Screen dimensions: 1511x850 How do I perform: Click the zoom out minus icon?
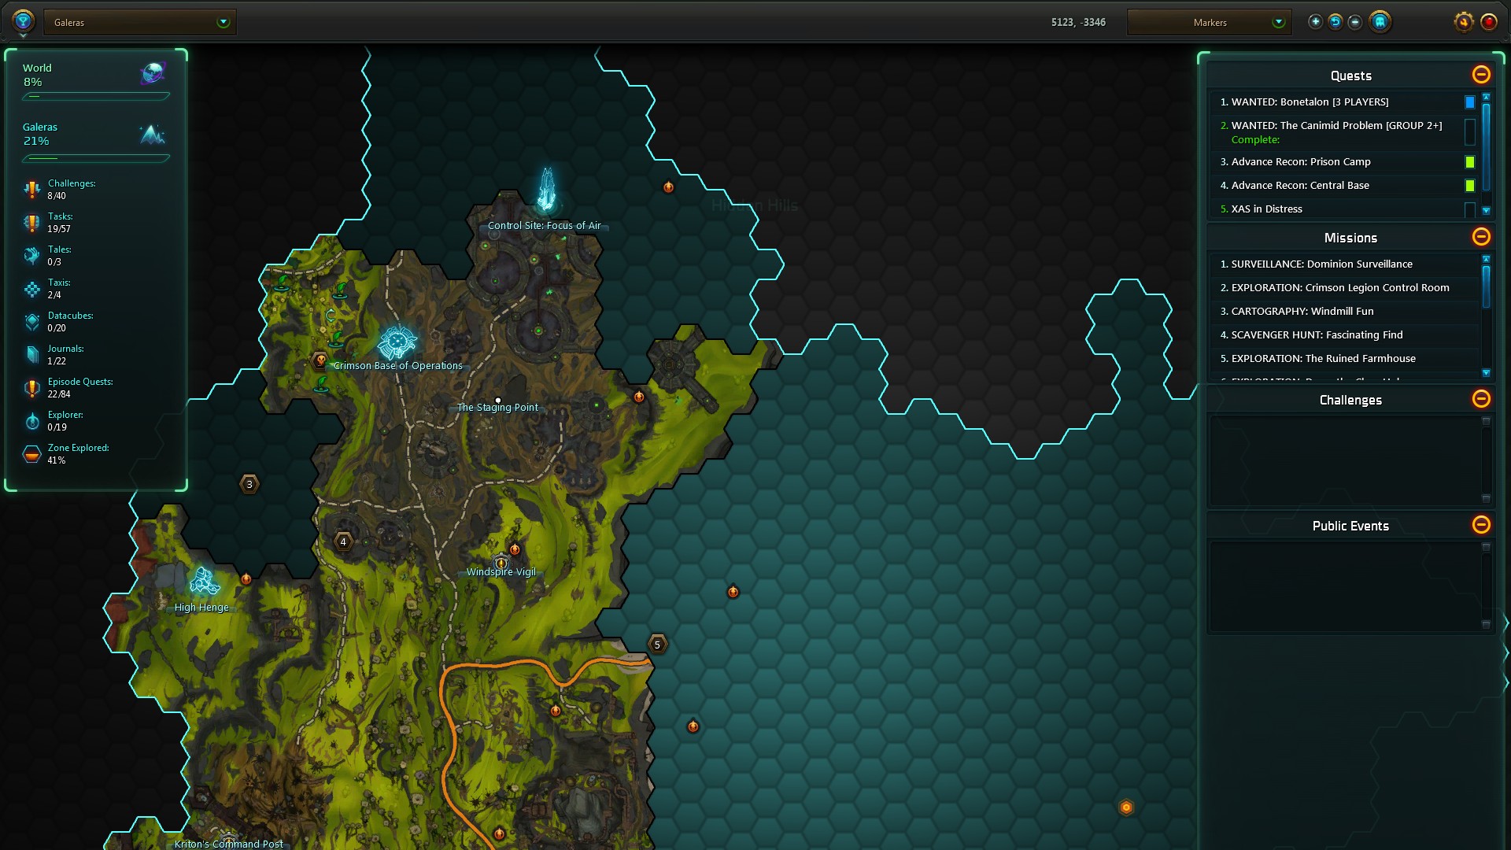click(1355, 22)
